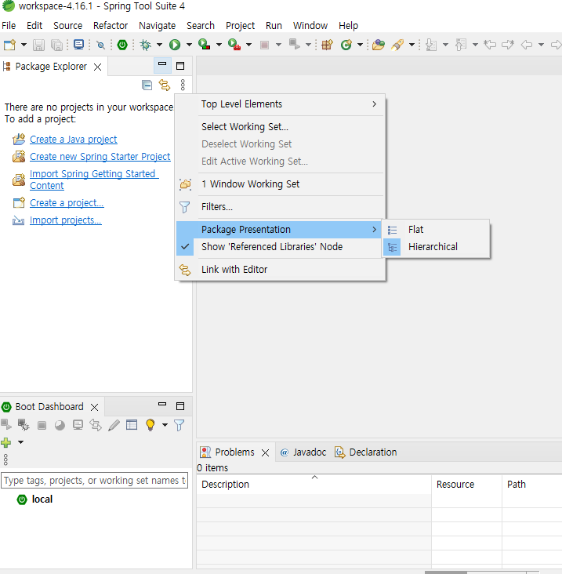Expand the Top Level Elements submenu
The height and width of the screenshot is (574, 562).
(280, 104)
